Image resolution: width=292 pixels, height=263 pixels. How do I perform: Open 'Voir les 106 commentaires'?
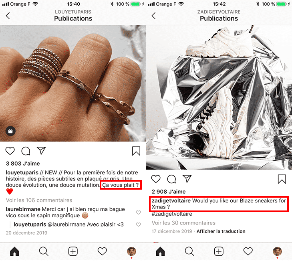pyautogui.click(x=39, y=200)
